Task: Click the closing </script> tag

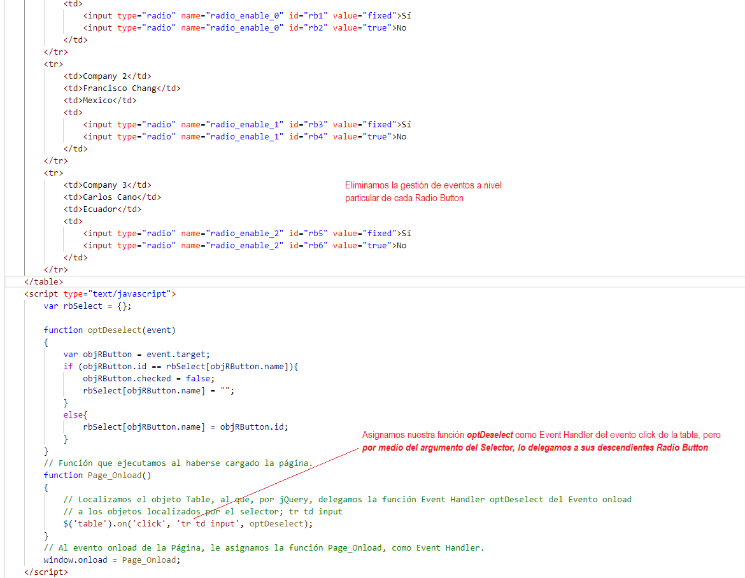Action: (46, 572)
